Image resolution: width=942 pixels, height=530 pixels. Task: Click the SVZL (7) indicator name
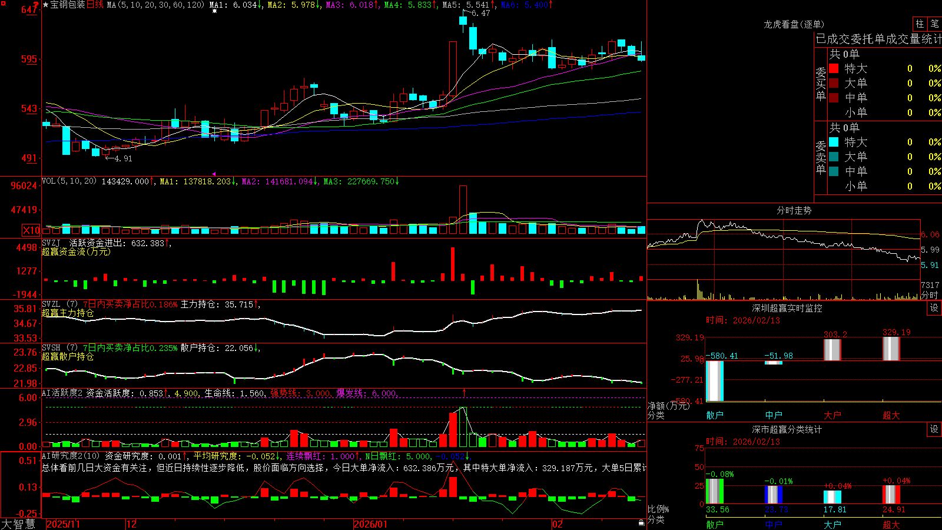(x=59, y=304)
